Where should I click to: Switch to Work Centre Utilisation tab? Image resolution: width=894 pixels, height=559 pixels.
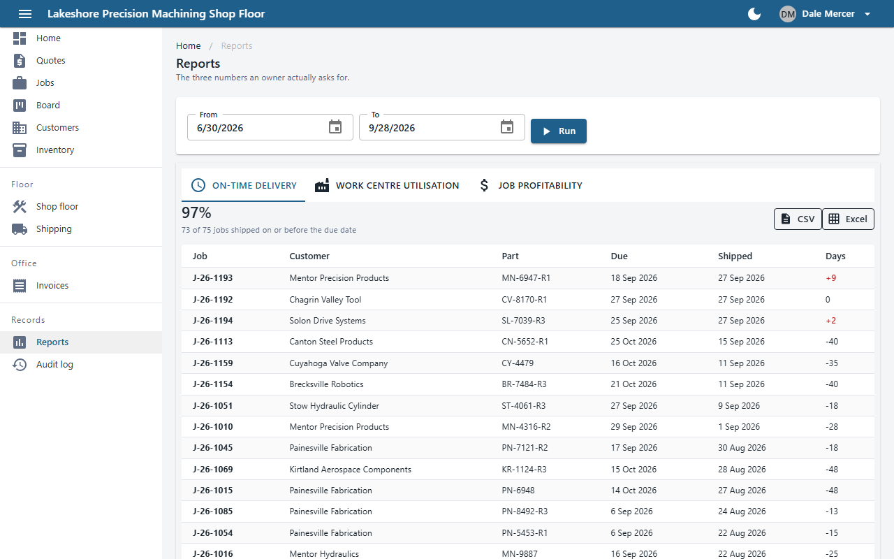pos(386,186)
